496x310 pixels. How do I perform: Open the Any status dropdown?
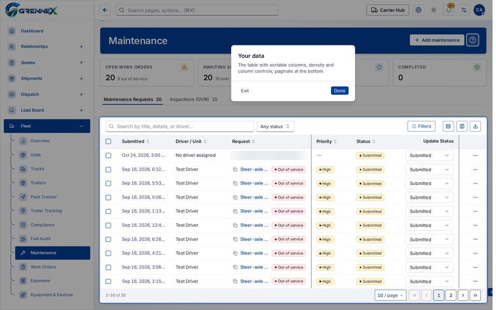(x=275, y=126)
